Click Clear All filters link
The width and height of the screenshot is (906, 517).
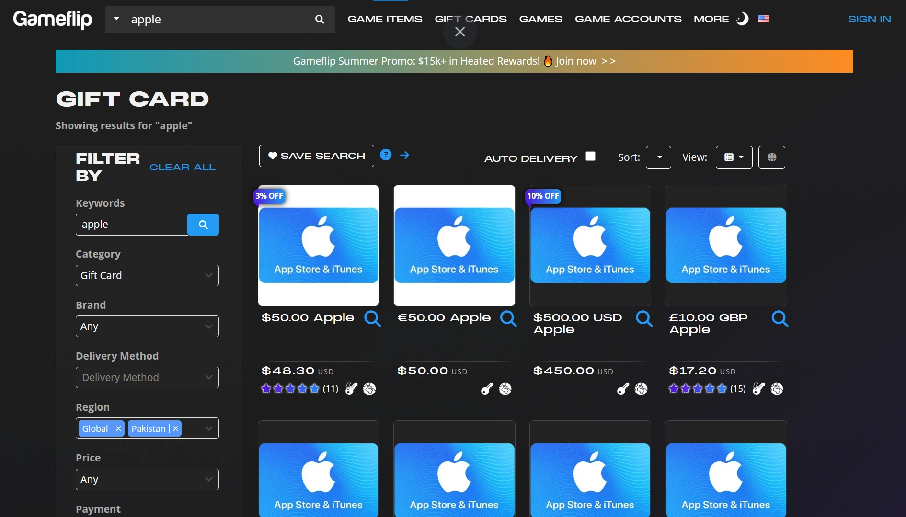183,167
